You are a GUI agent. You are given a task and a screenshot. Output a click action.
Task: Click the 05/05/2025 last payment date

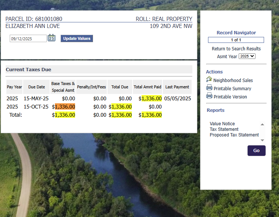coord(177,98)
